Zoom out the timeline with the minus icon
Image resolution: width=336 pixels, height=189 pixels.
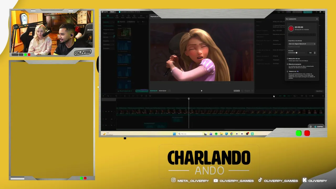306,96
